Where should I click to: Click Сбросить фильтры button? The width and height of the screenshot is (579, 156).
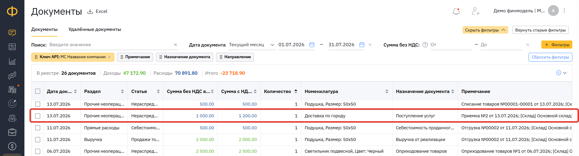550,57
